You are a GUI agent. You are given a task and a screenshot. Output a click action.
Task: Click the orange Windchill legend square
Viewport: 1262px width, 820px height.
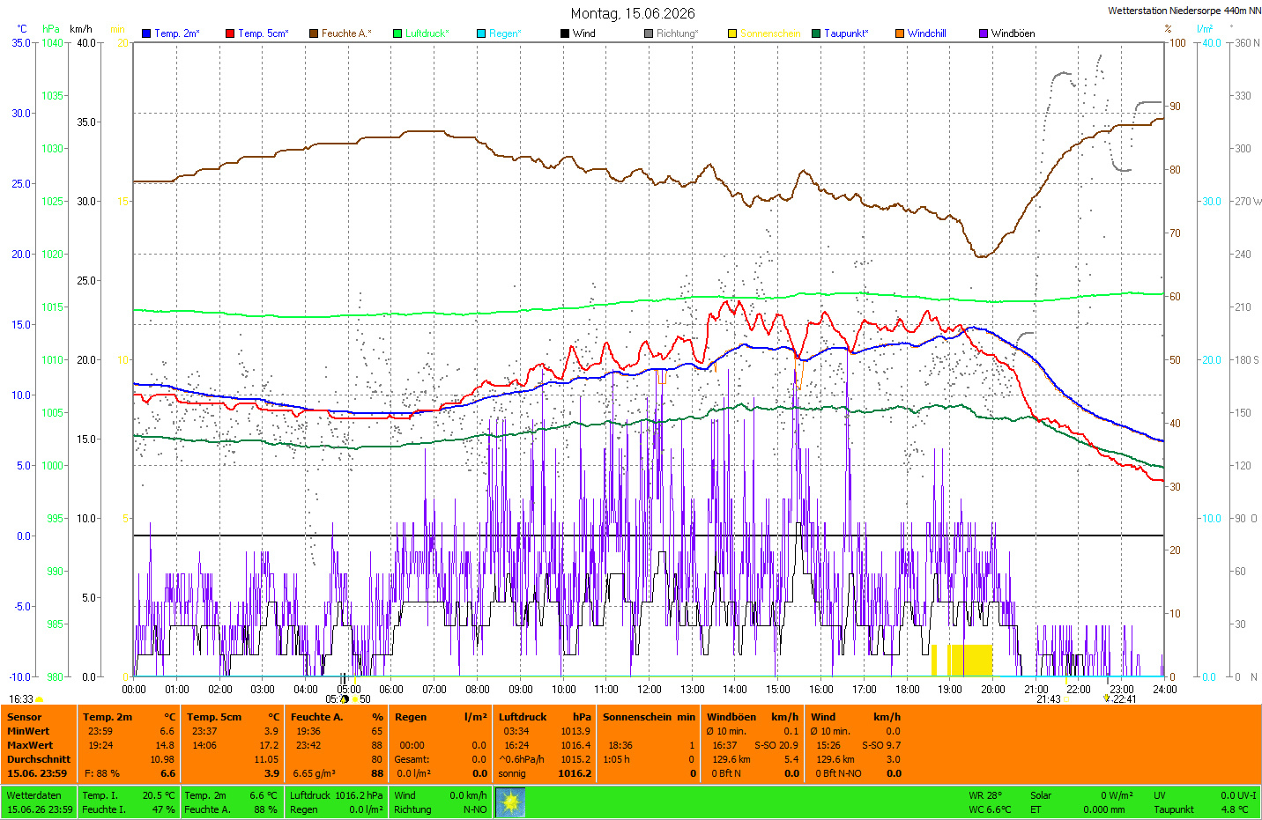click(900, 33)
